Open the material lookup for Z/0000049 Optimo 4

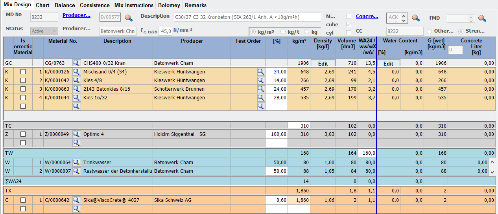click(x=77, y=134)
